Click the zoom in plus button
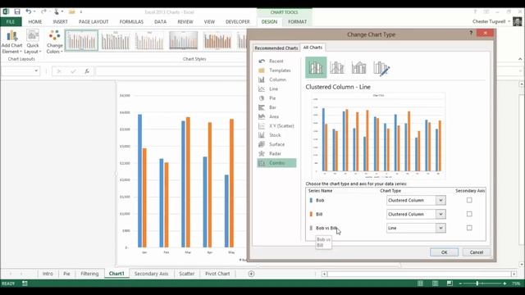Screen dimensions: 525x295 tap(504, 284)
